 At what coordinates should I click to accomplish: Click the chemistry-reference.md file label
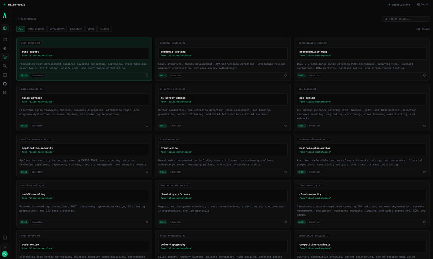coord(175,185)
